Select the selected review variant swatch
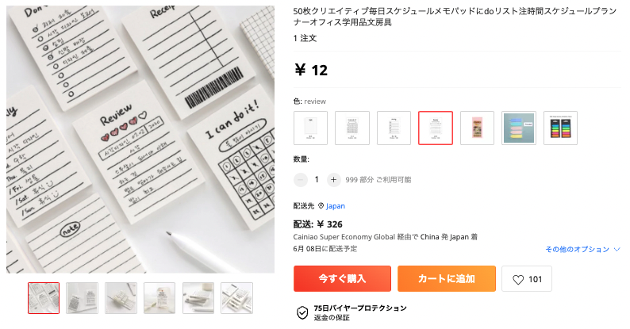This screenshot has height=329, width=630. [x=436, y=128]
